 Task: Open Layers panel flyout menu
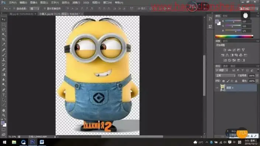coord(258,66)
